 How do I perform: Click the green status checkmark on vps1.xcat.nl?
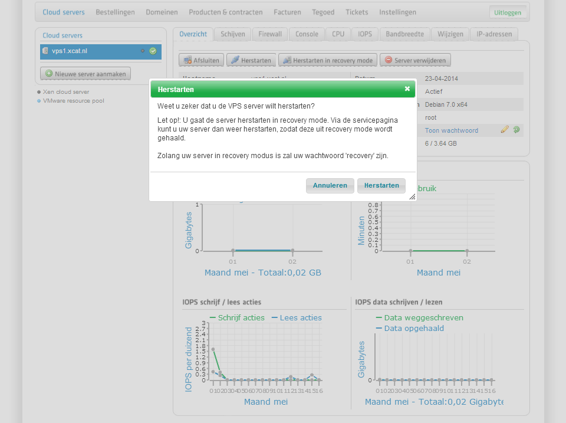[x=153, y=51]
